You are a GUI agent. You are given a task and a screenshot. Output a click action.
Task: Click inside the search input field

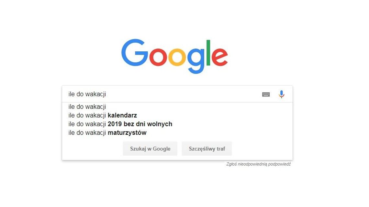point(162,94)
